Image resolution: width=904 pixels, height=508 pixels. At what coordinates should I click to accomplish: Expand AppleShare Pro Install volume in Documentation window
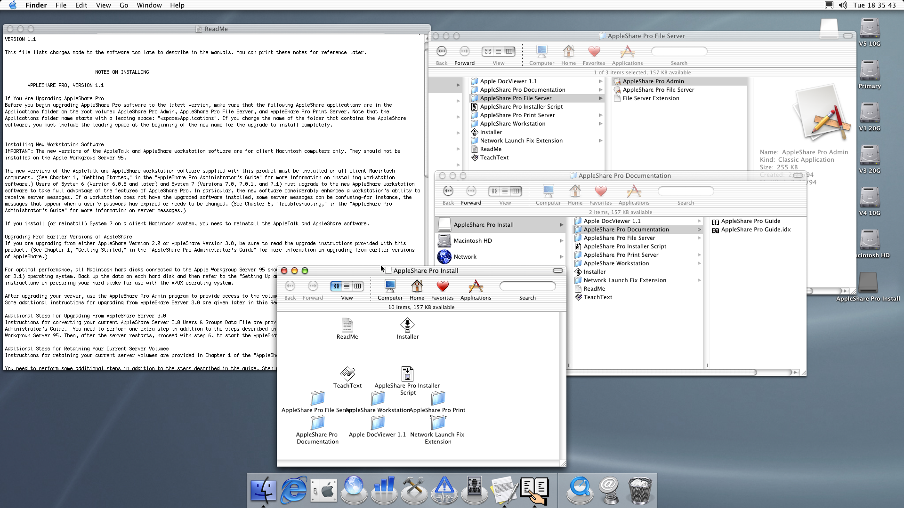click(562, 225)
